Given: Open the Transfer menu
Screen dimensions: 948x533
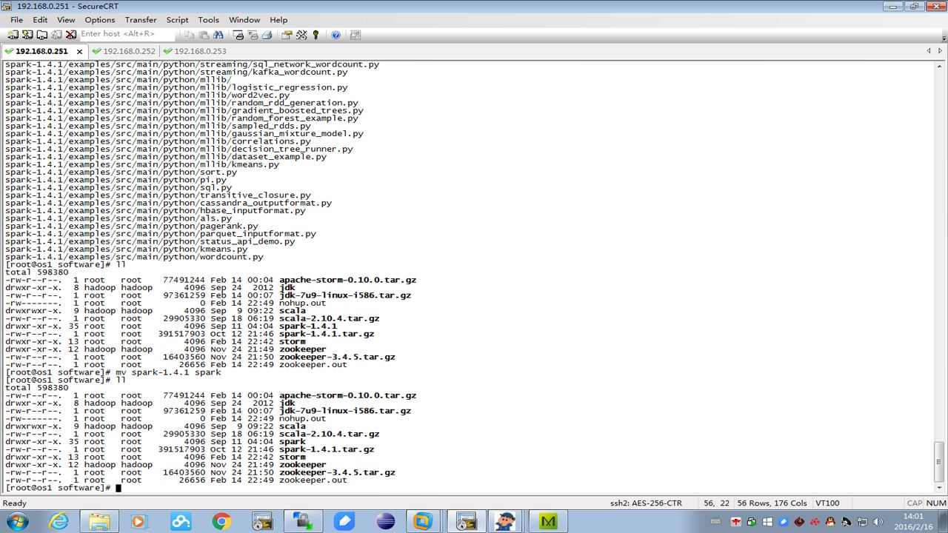Looking at the screenshot, I should pos(141,20).
